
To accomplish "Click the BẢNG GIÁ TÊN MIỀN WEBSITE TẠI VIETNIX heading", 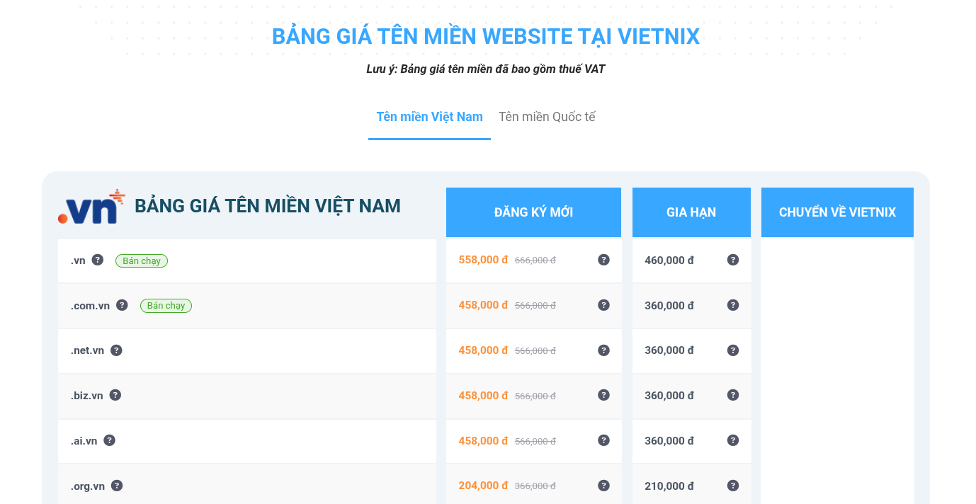I will click(x=486, y=36).
